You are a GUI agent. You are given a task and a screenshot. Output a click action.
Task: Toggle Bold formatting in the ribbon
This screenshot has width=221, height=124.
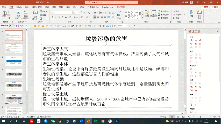coord(52,17)
